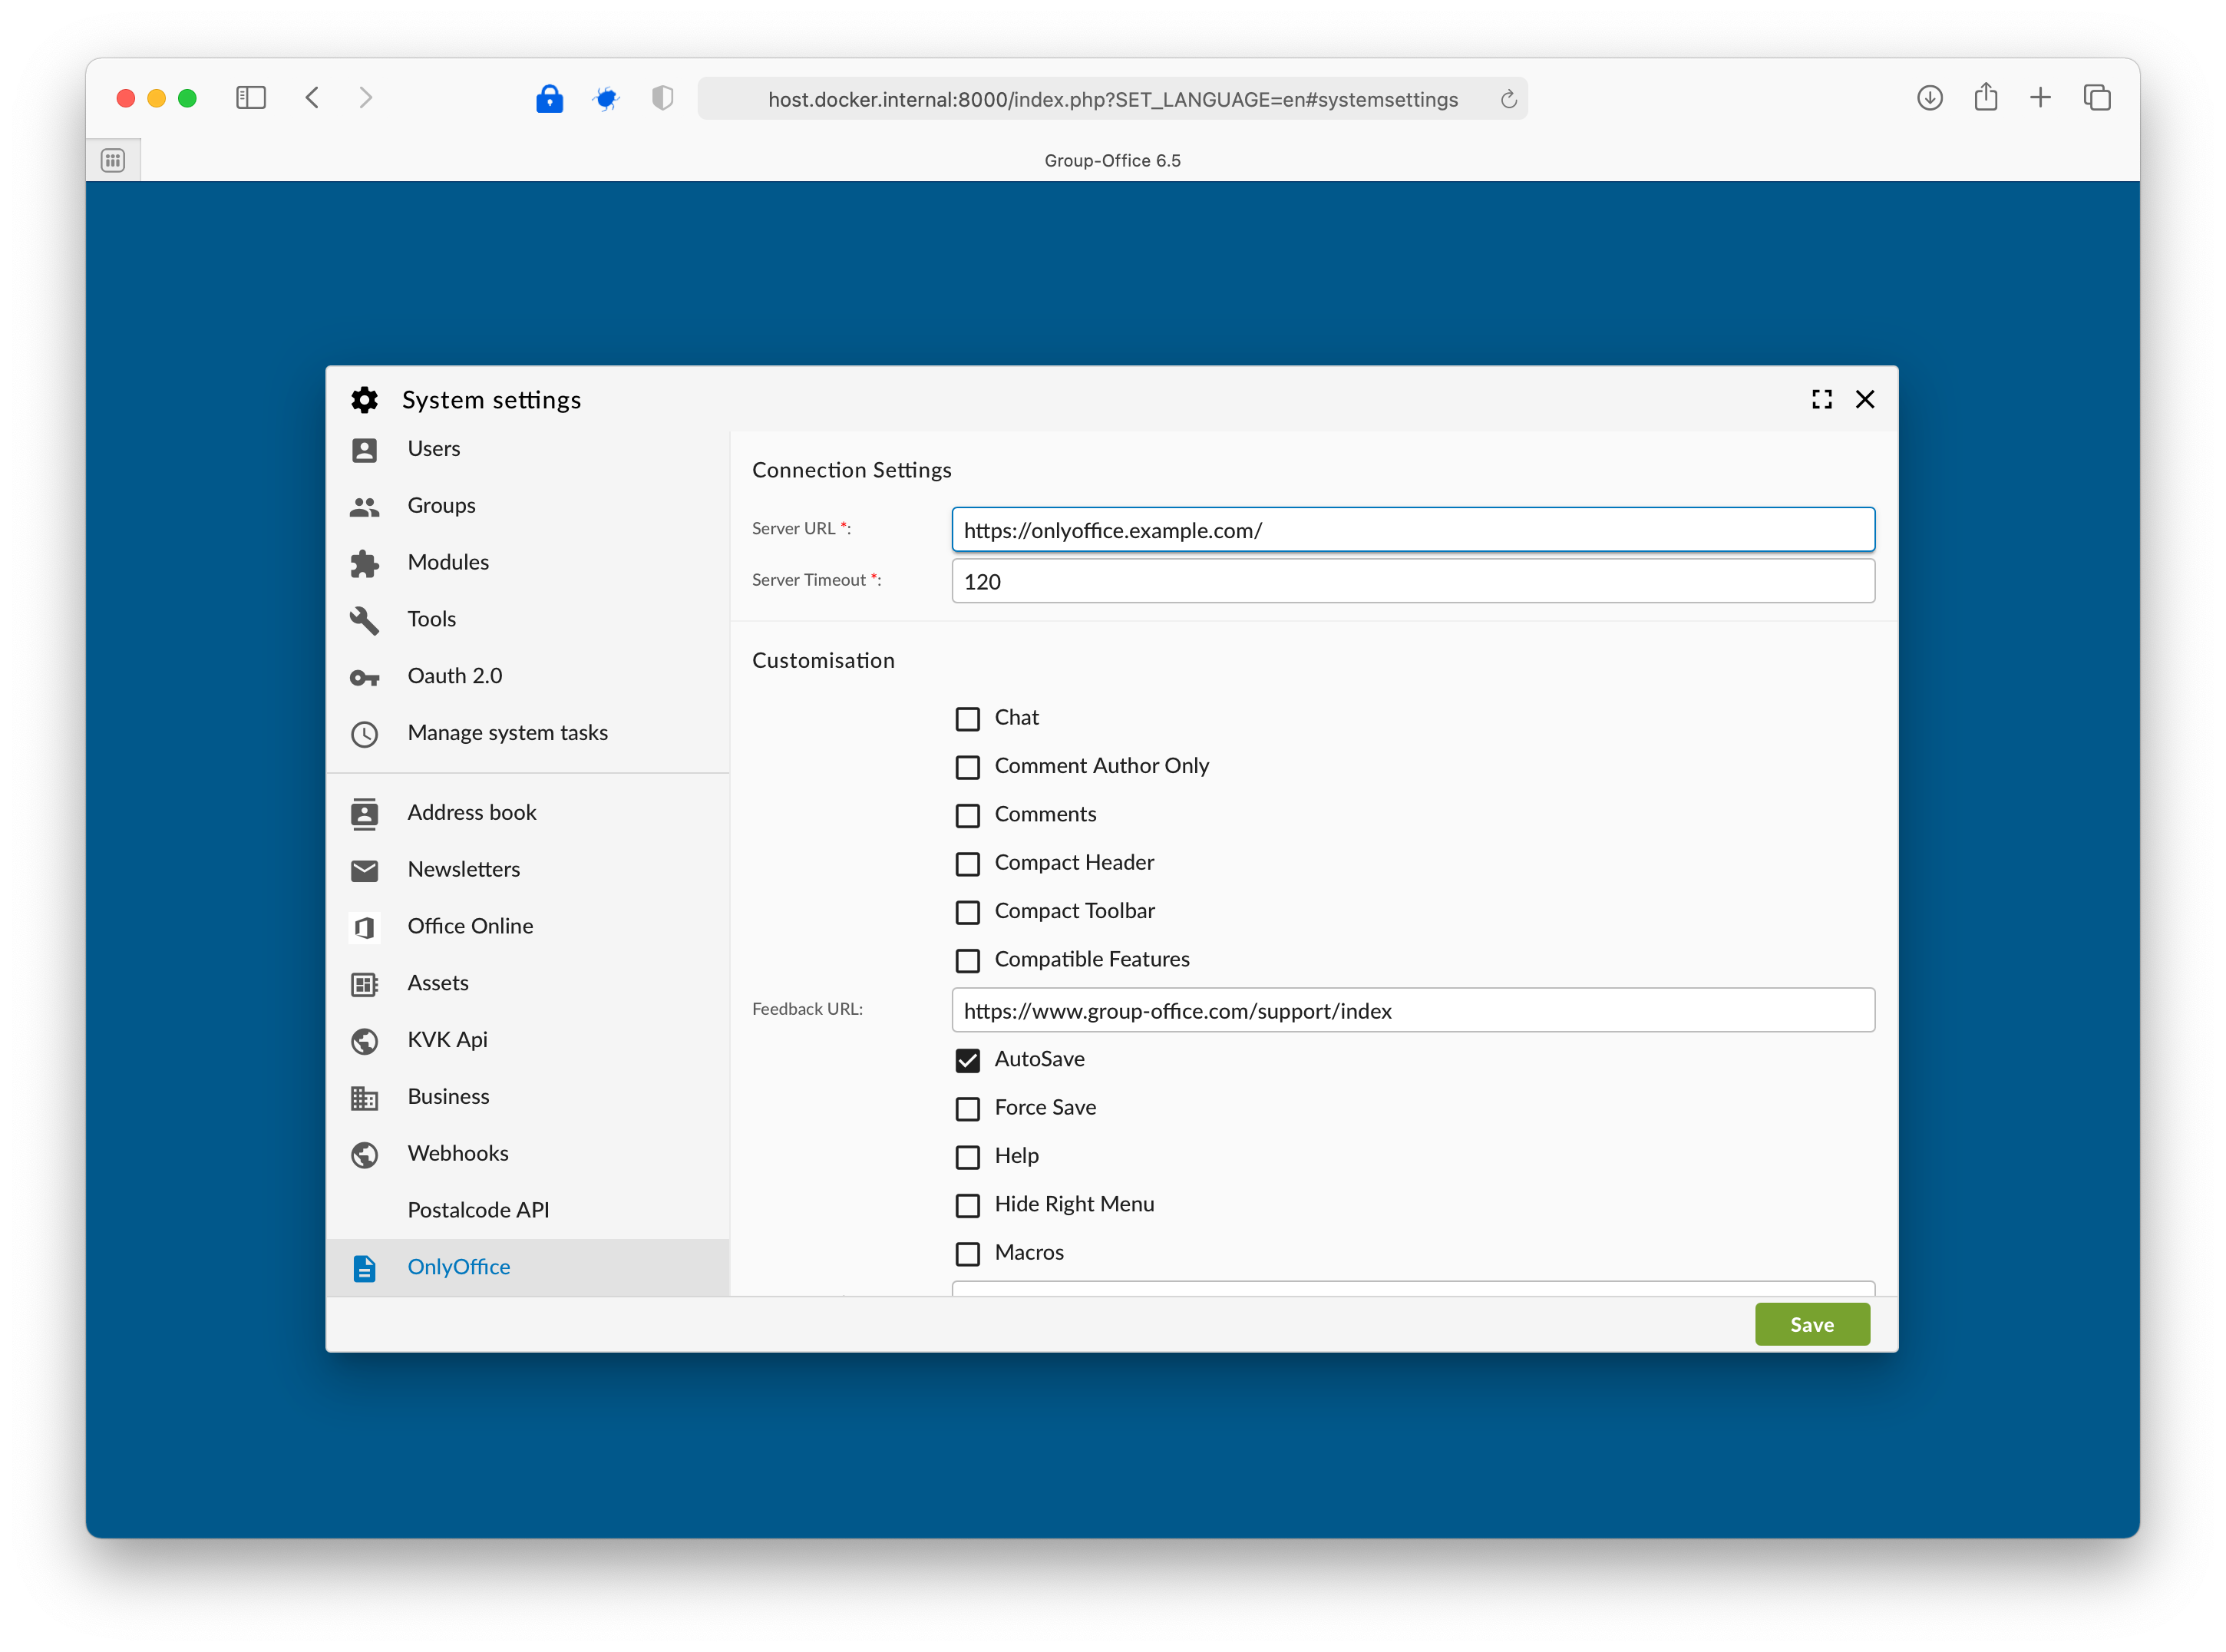2226x1652 pixels.
Task: Select the Group-Office 6.5 browser tab
Action: pyautogui.click(x=1112, y=161)
